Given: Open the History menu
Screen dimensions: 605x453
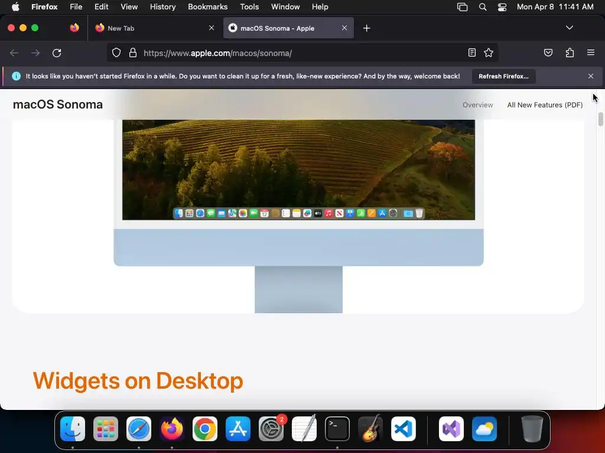Looking at the screenshot, I should [x=162, y=6].
